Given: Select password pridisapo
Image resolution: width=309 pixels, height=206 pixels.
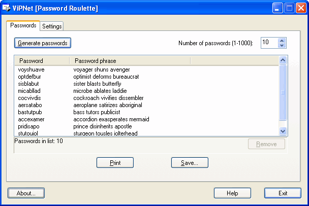Looking at the screenshot, I should pyautogui.click(x=28, y=126).
